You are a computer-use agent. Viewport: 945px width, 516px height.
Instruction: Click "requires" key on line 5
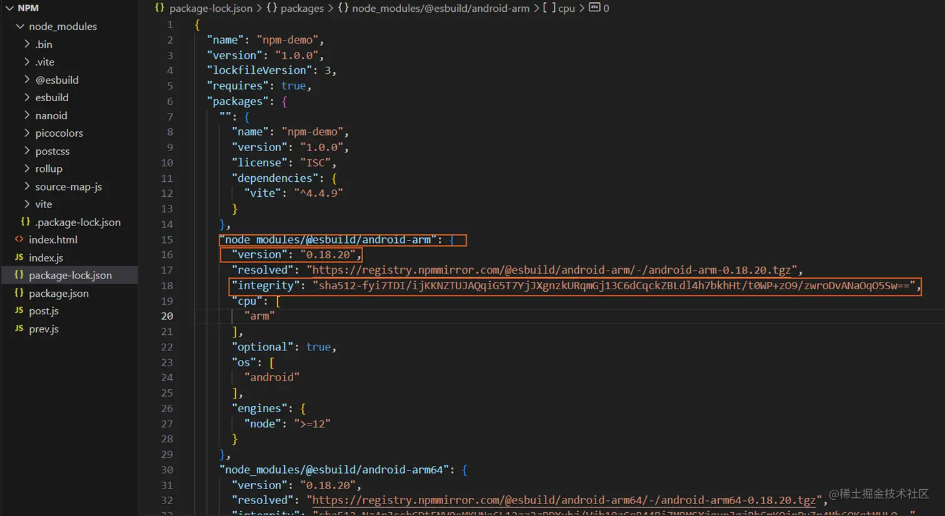coord(238,86)
